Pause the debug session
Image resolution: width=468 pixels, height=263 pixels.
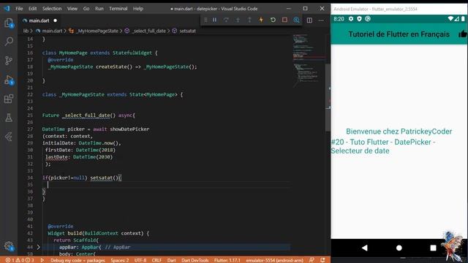pos(214,20)
